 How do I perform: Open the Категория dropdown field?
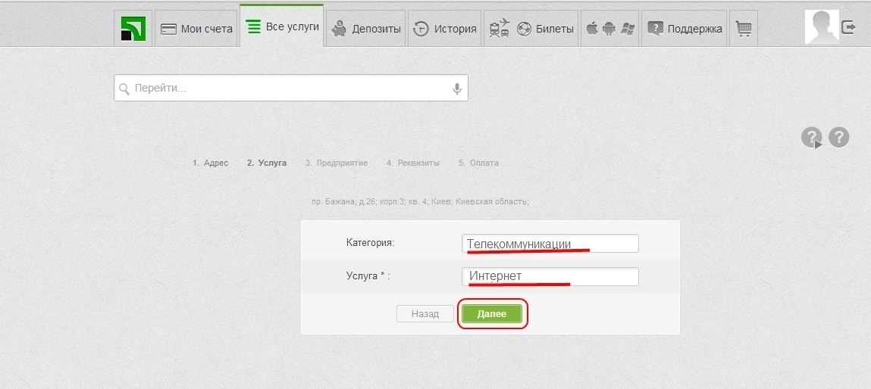point(550,244)
